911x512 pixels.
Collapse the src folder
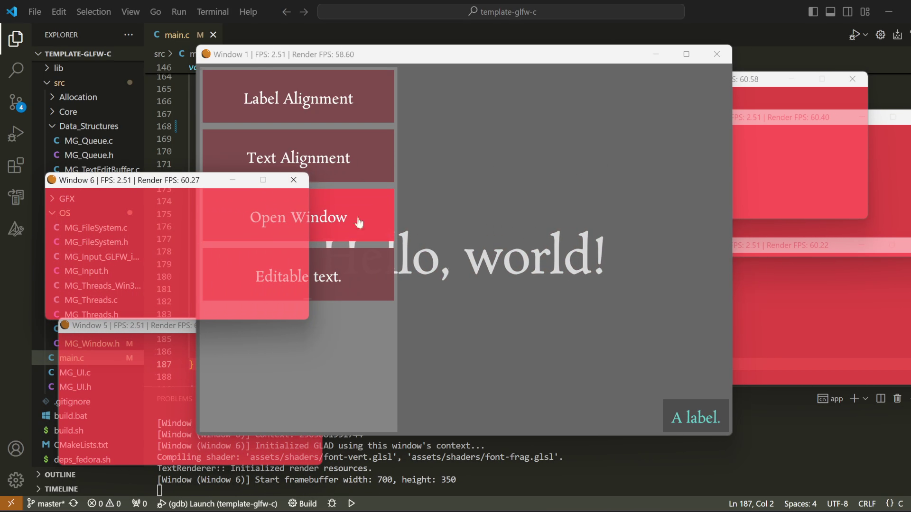click(x=88, y=82)
